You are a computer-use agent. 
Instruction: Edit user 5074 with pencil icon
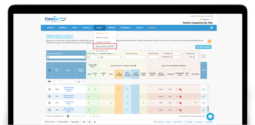pos(203,110)
